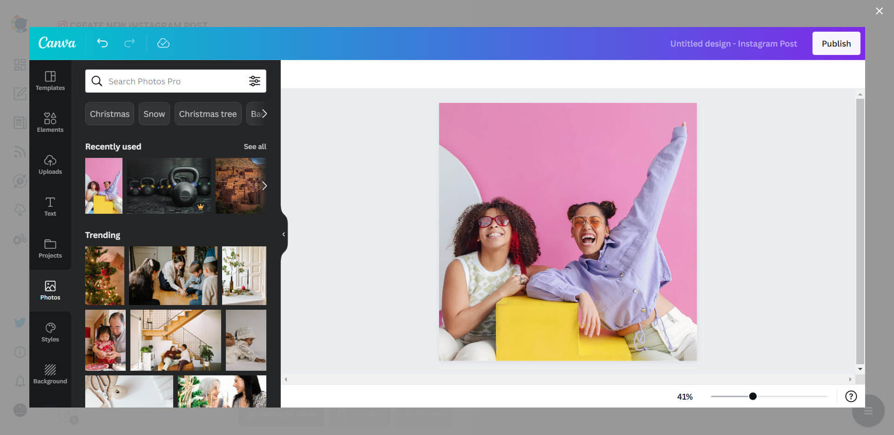The height and width of the screenshot is (435, 894).
Task: Open the Styles panel
Action: pos(50,332)
